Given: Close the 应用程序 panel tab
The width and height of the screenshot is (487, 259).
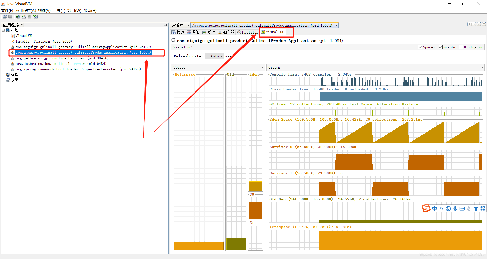Looking at the screenshot, I should (x=22, y=25).
